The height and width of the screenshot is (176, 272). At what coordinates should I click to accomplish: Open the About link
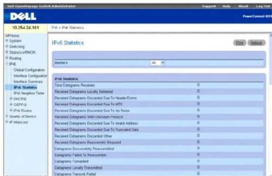(x=243, y=6)
